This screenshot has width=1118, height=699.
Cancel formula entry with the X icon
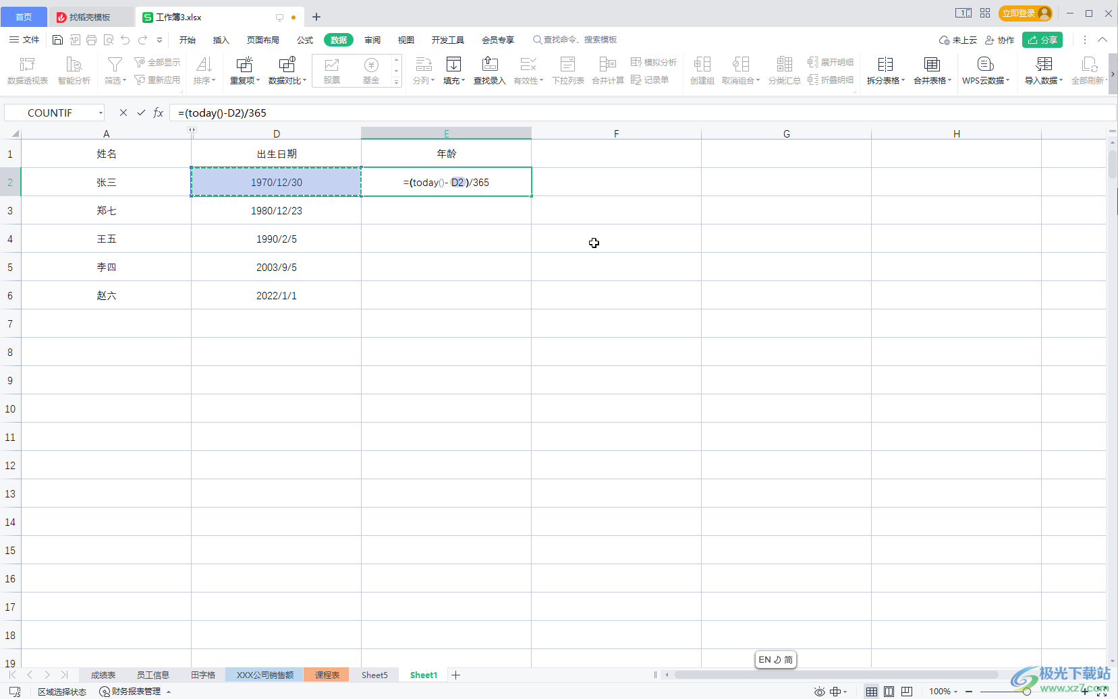(123, 113)
